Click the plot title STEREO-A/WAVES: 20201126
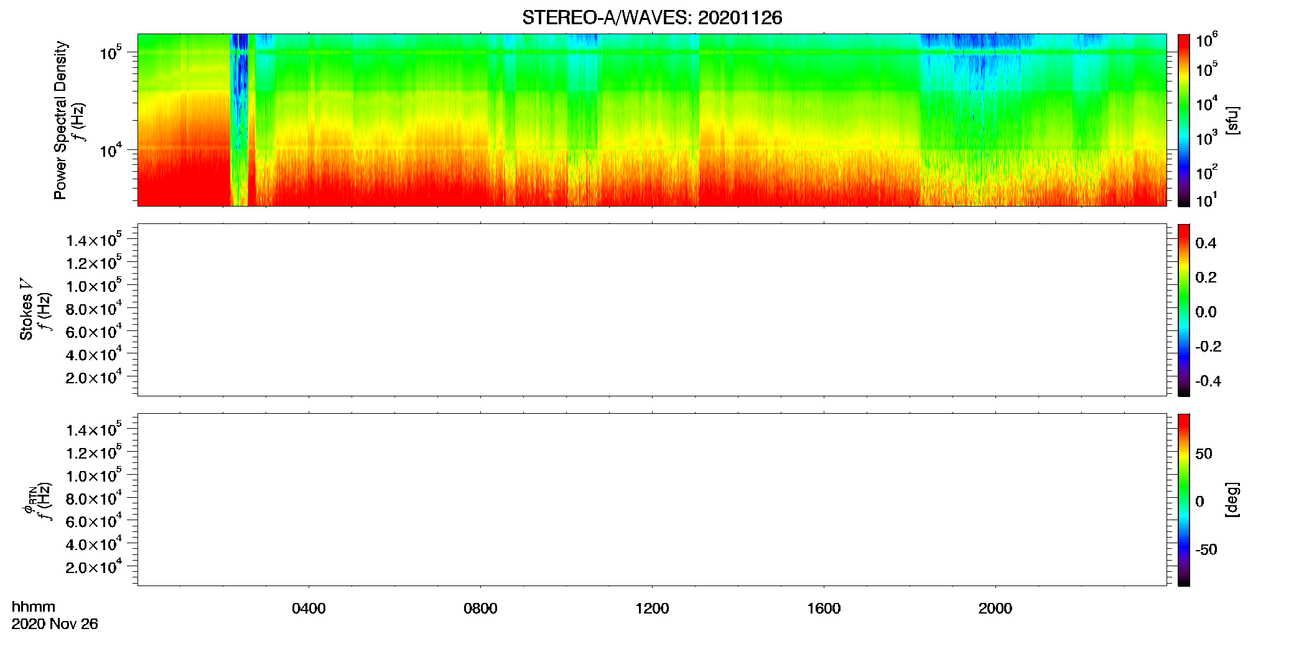1304x672 pixels. tap(652, 18)
